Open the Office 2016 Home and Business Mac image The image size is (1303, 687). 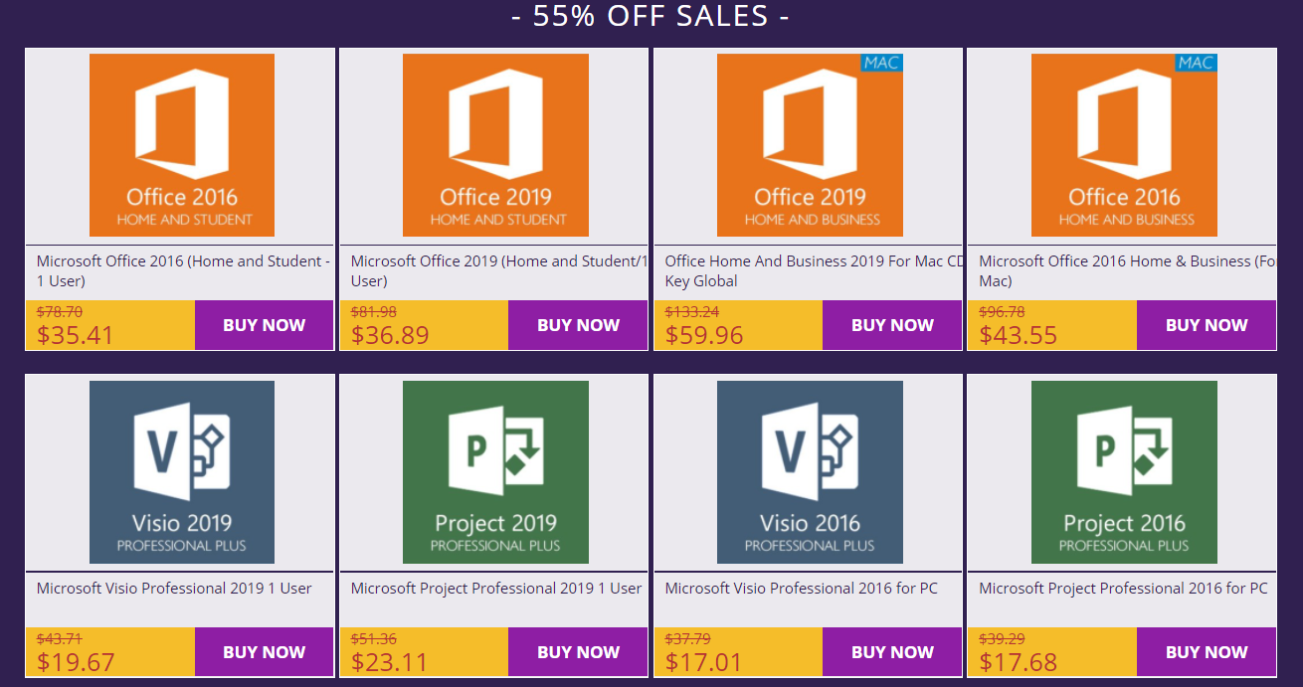tap(1124, 145)
